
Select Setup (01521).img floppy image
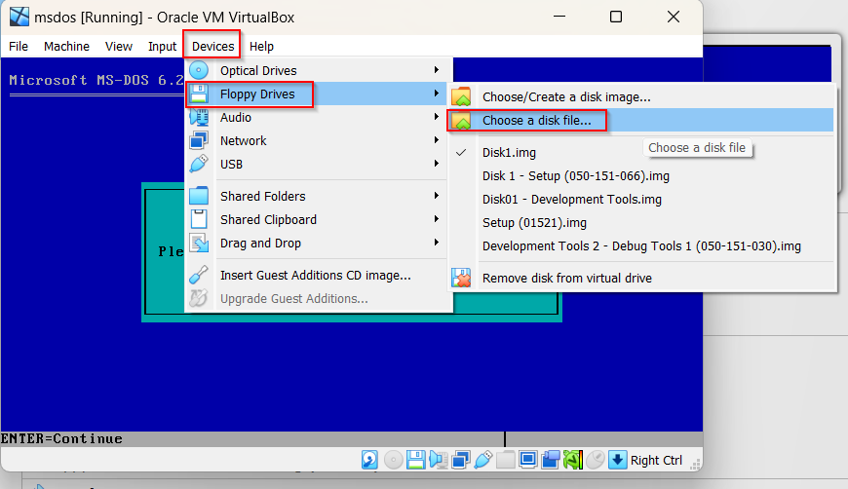[534, 223]
